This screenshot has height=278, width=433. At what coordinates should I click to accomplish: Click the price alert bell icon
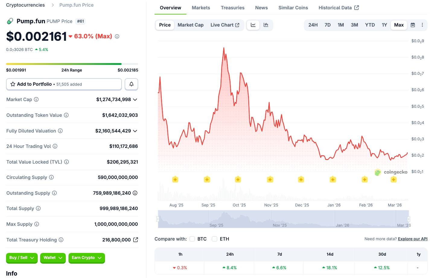(x=131, y=84)
